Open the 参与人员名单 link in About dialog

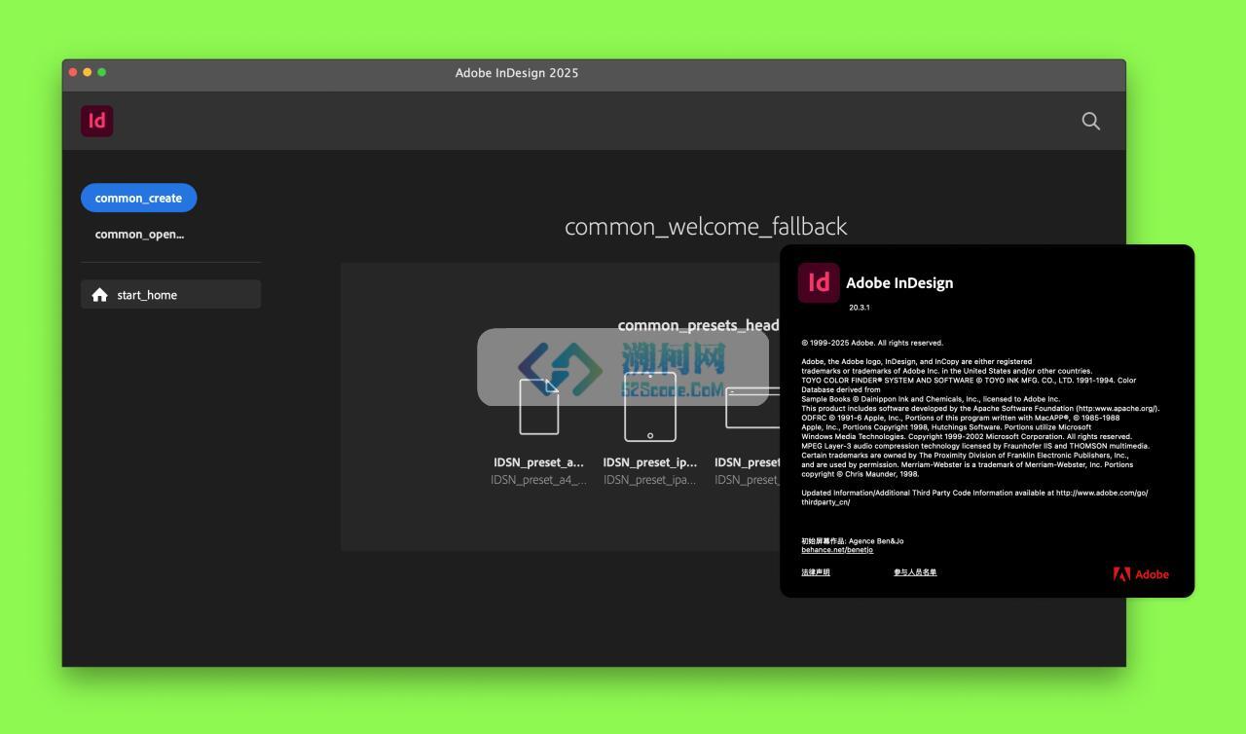click(915, 572)
